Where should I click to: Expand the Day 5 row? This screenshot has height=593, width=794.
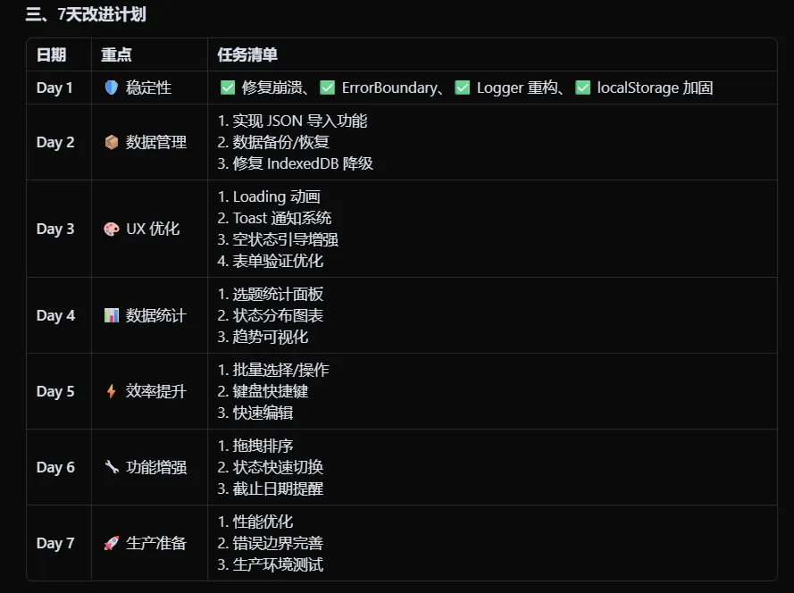coord(55,391)
